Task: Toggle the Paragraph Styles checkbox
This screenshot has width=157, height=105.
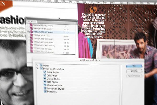Action: pyautogui.click(x=45, y=89)
